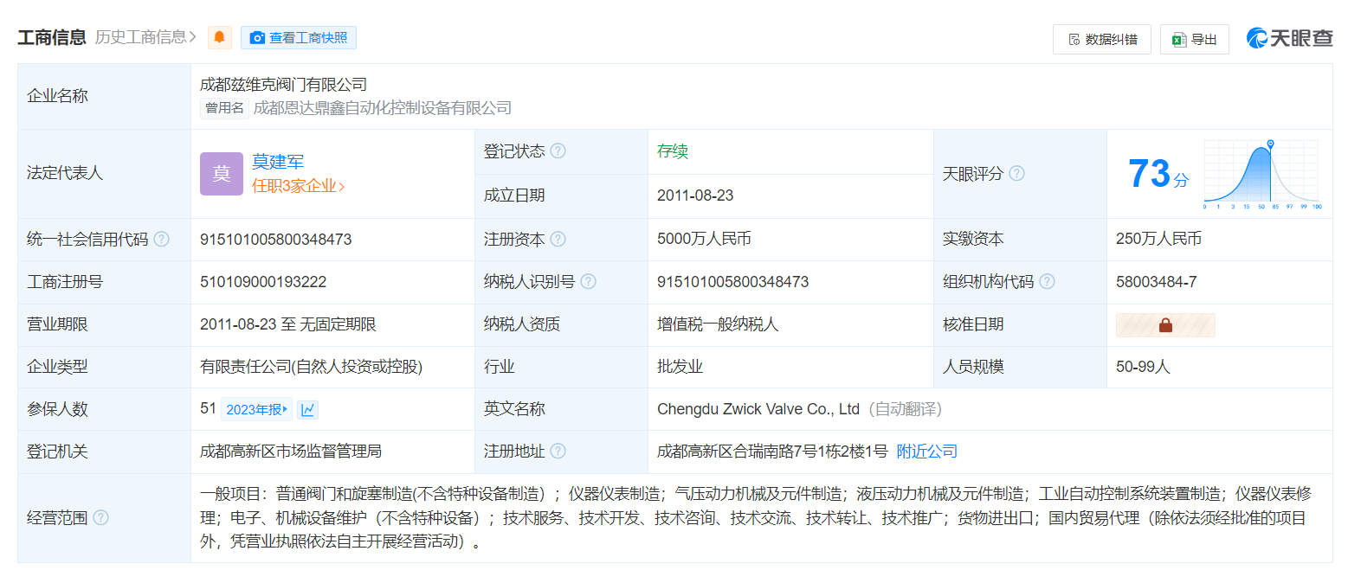Click the 天眼查 logo
Image resolution: width=1348 pixels, height=583 pixels.
pyautogui.click(x=1289, y=38)
